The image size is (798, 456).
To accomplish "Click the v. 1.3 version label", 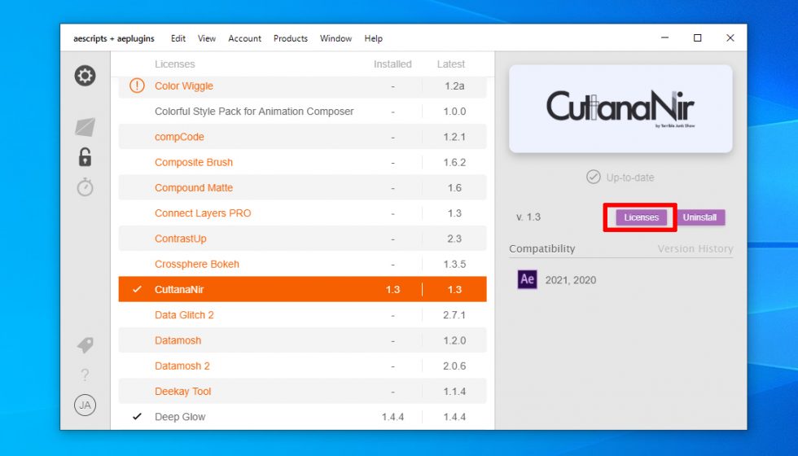I will point(528,217).
